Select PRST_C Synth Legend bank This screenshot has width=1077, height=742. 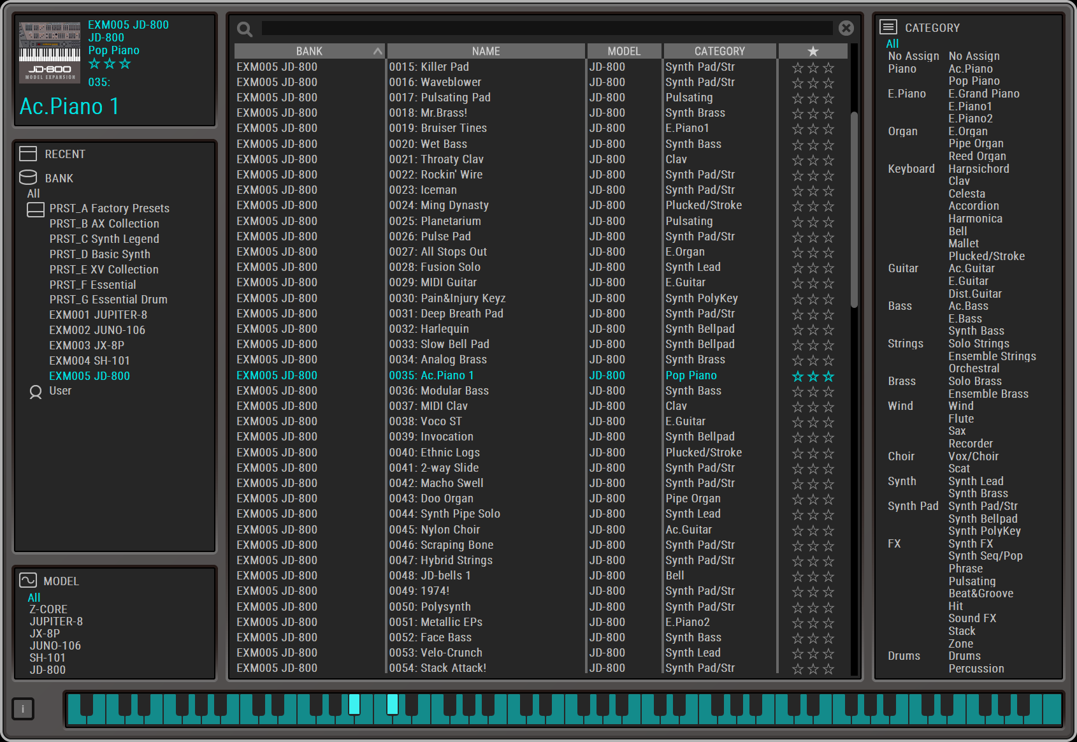(x=105, y=239)
